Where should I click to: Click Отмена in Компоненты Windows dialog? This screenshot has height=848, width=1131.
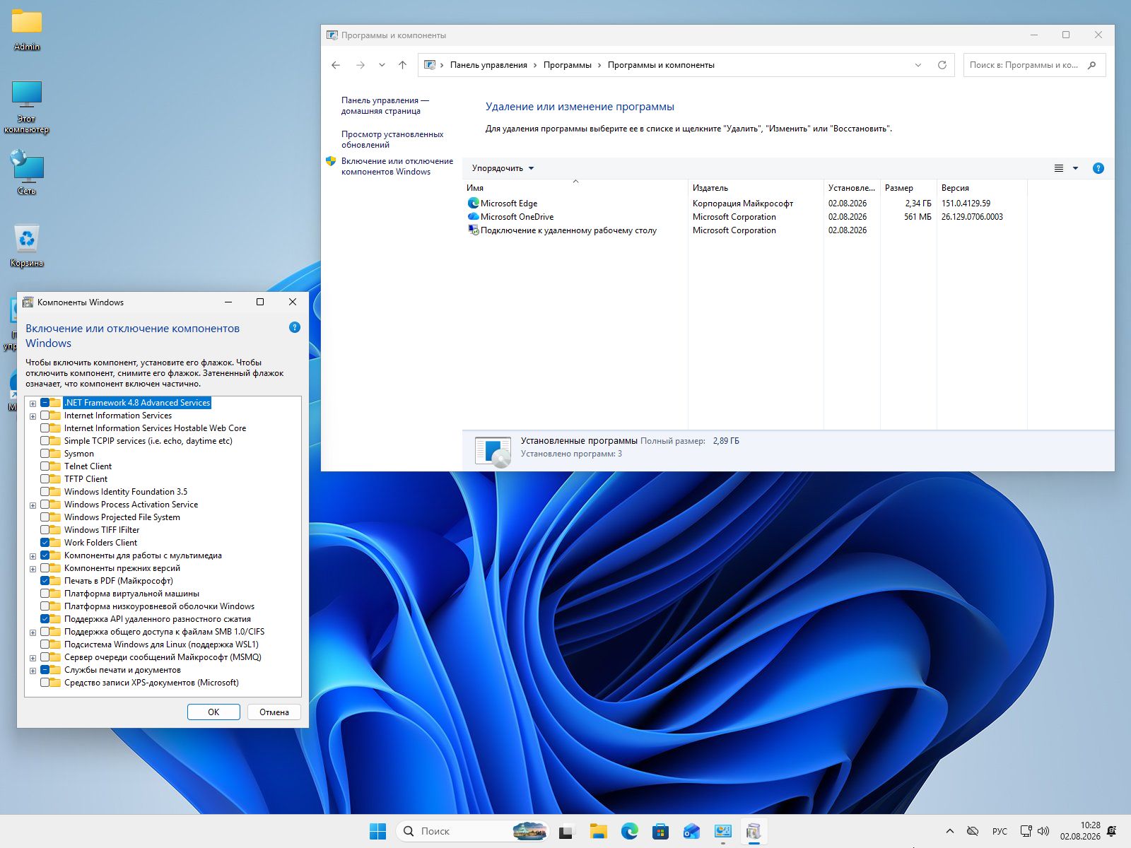click(x=274, y=712)
